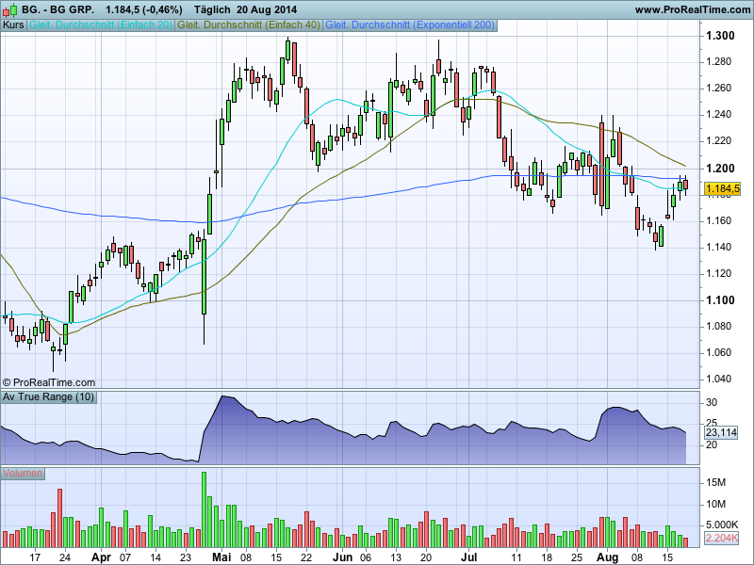Click the 30 label on ATR axis
Screen dimensions: 754x565
tap(712, 403)
